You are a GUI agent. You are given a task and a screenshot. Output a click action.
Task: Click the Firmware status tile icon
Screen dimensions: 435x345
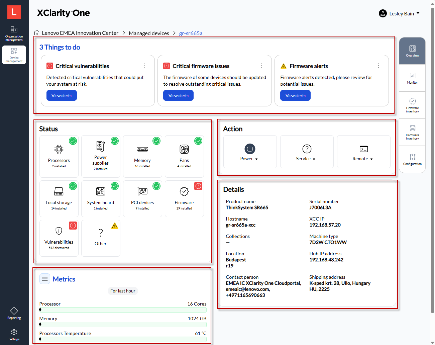coord(184,191)
